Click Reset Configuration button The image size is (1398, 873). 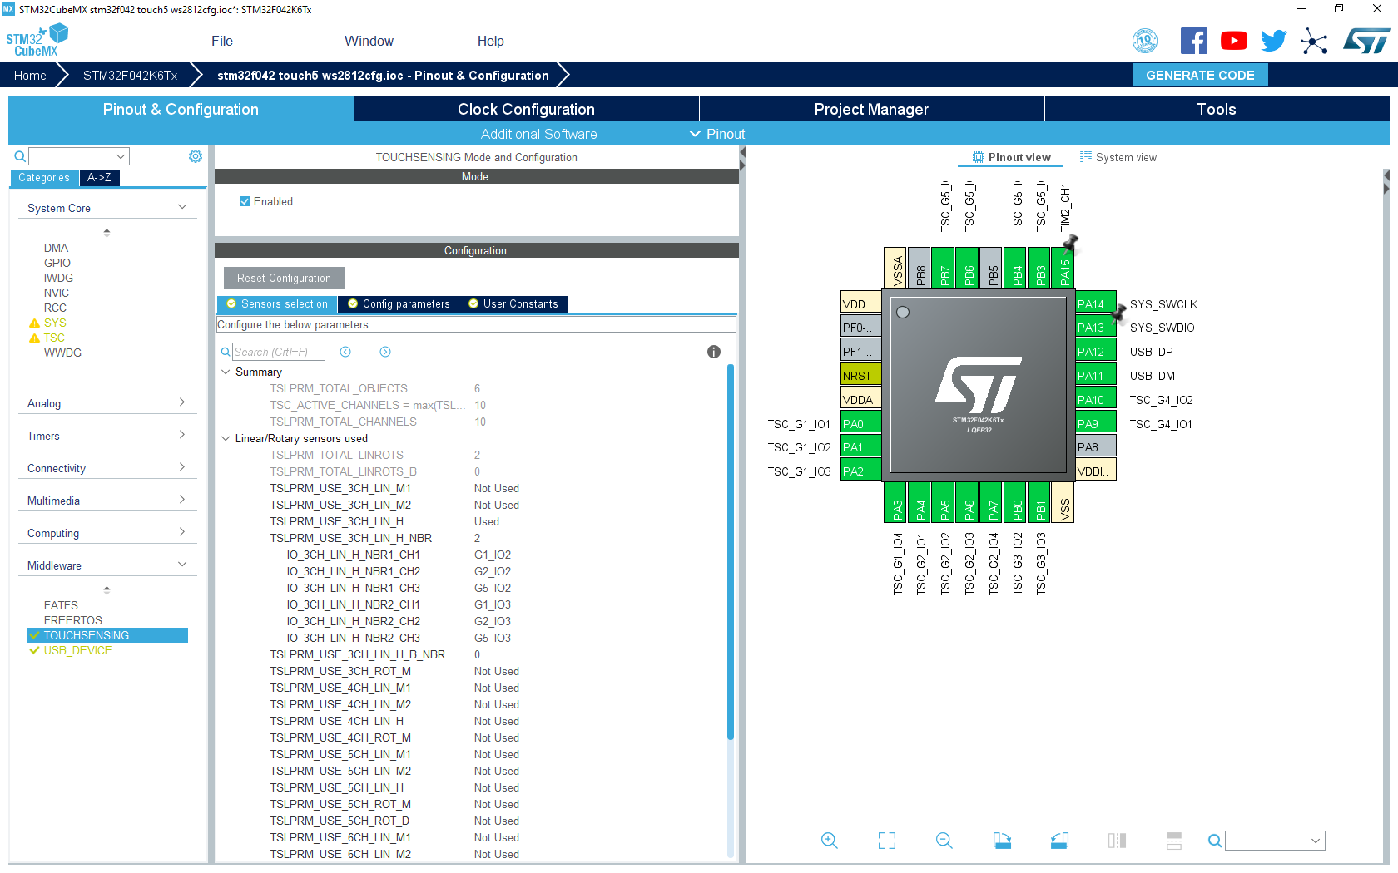[284, 278]
